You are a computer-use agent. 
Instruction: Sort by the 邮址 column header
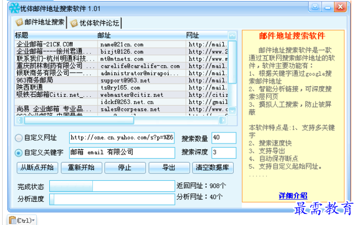[141, 35]
